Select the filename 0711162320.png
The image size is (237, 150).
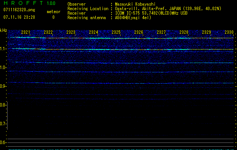click(20, 10)
